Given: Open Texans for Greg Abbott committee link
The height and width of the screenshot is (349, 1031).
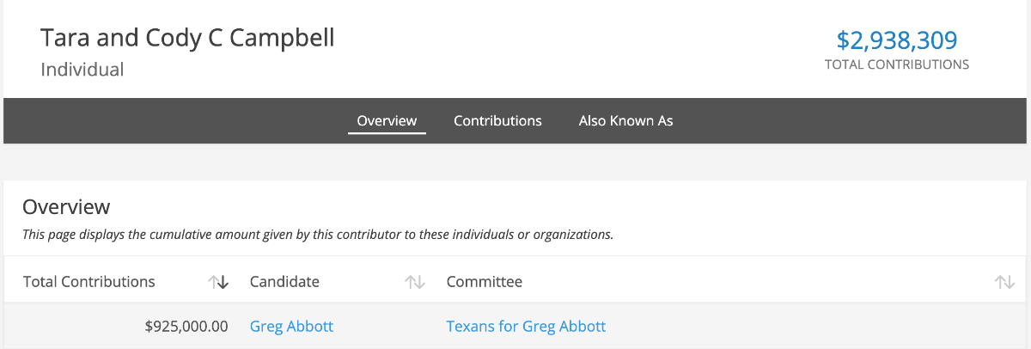Looking at the screenshot, I should pyautogui.click(x=526, y=326).
